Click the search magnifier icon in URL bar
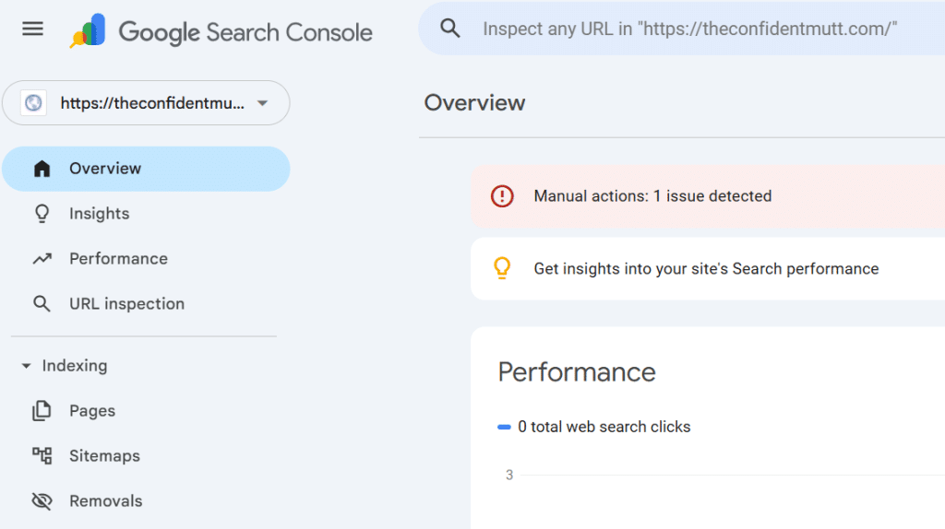 pos(449,29)
